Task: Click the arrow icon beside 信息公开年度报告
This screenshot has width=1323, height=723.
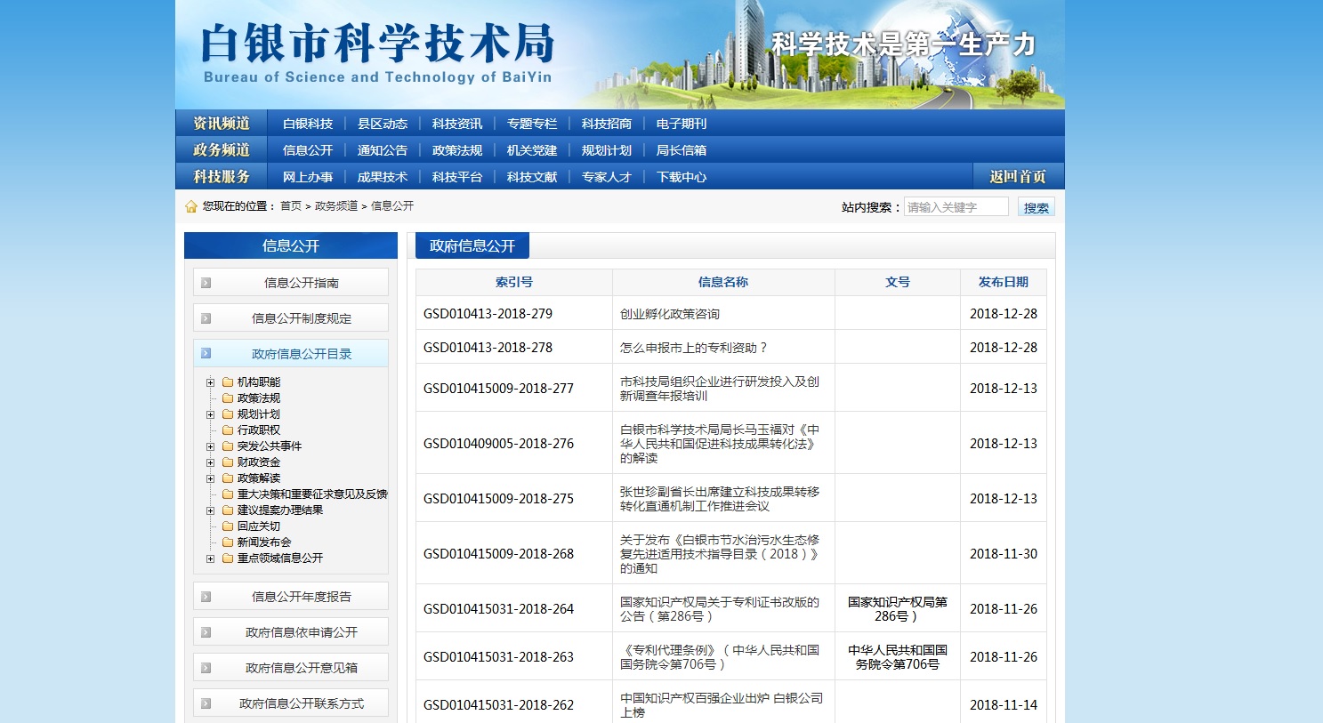Action: coord(206,597)
